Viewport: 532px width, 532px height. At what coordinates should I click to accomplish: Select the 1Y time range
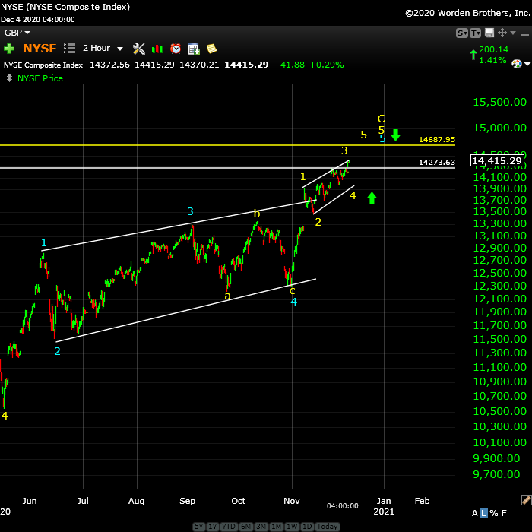tap(212, 527)
